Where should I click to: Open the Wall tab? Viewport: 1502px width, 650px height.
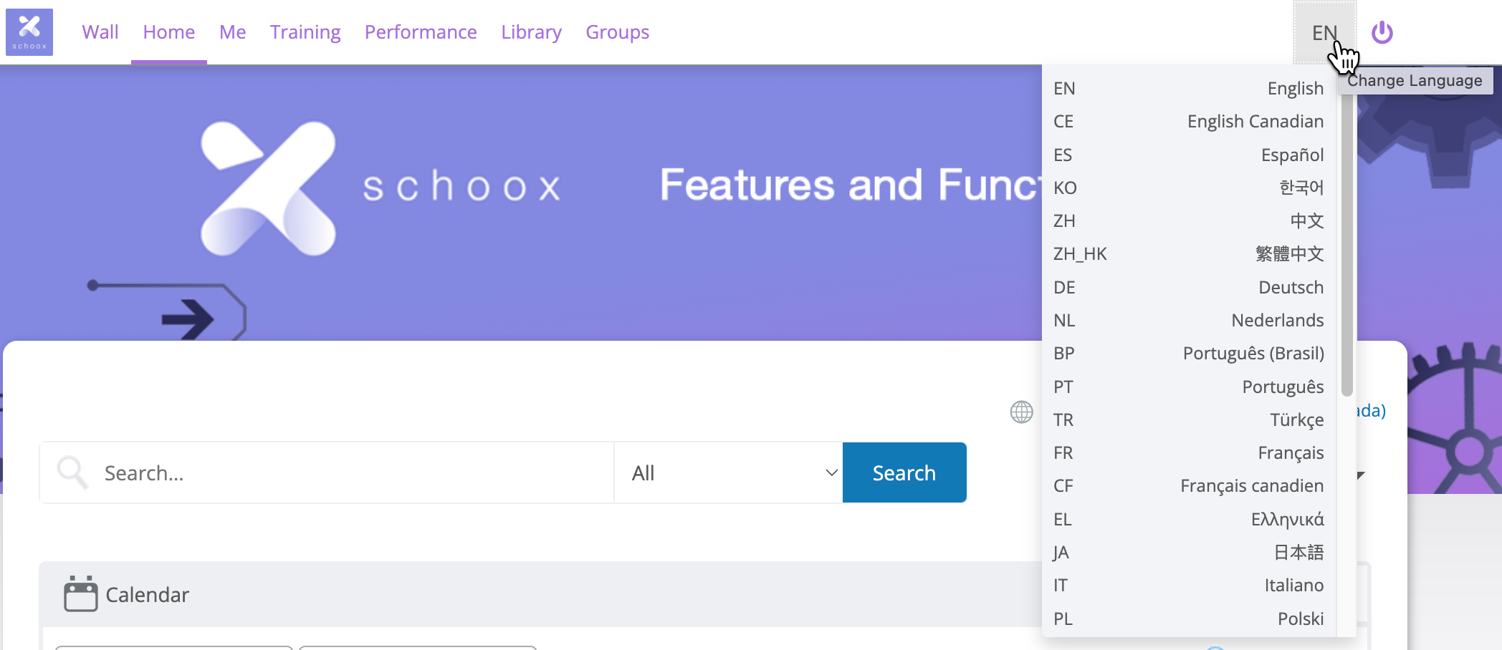tap(100, 32)
